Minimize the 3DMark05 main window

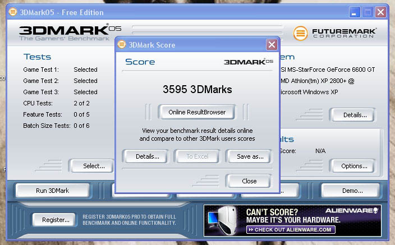pos(354,12)
